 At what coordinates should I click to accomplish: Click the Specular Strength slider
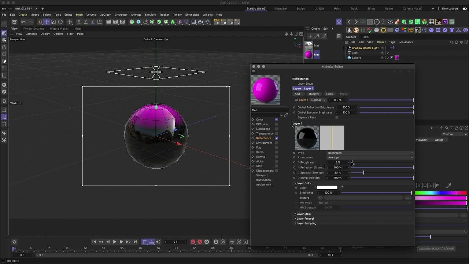point(382,173)
